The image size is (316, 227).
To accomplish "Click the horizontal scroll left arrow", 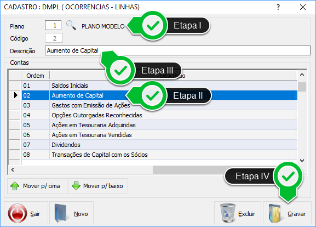I will point(13,169).
